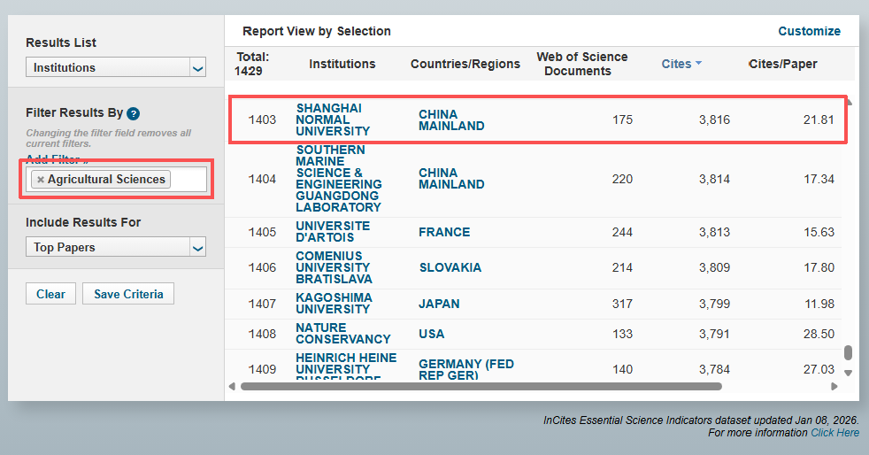Click the Cites sort arrow

[x=698, y=64]
